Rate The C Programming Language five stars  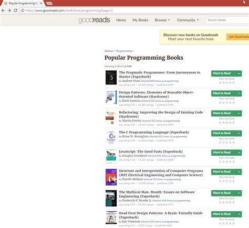233,143
